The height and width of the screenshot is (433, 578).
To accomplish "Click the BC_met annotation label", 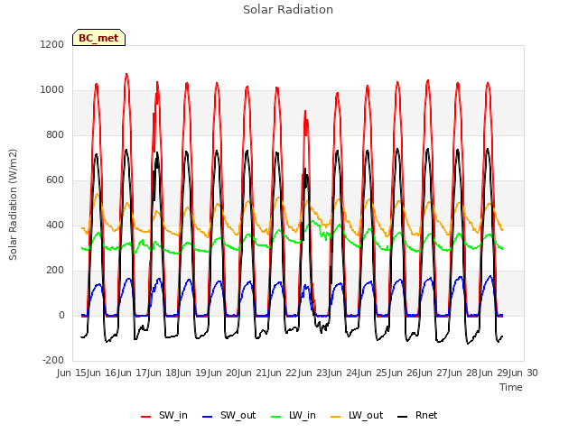I will (x=98, y=38).
